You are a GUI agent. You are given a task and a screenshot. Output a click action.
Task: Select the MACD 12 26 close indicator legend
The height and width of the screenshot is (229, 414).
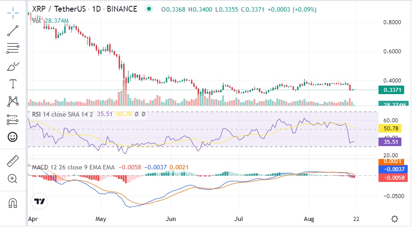pyautogui.click(x=73, y=168)
